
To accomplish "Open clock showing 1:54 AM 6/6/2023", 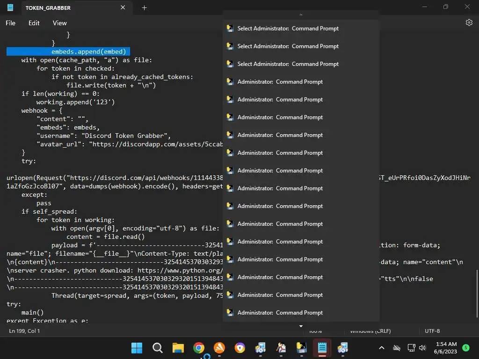I will [x=445, y=348].
